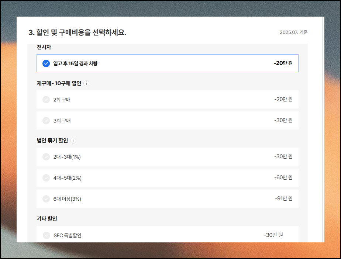Screen dimensions: 341x259
Task: Click the -30만 원 amount for 3회 구매
Action: 283,121
